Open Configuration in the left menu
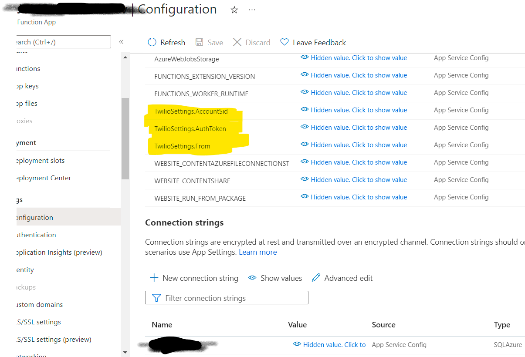525x357 pixels. [34, 217]
